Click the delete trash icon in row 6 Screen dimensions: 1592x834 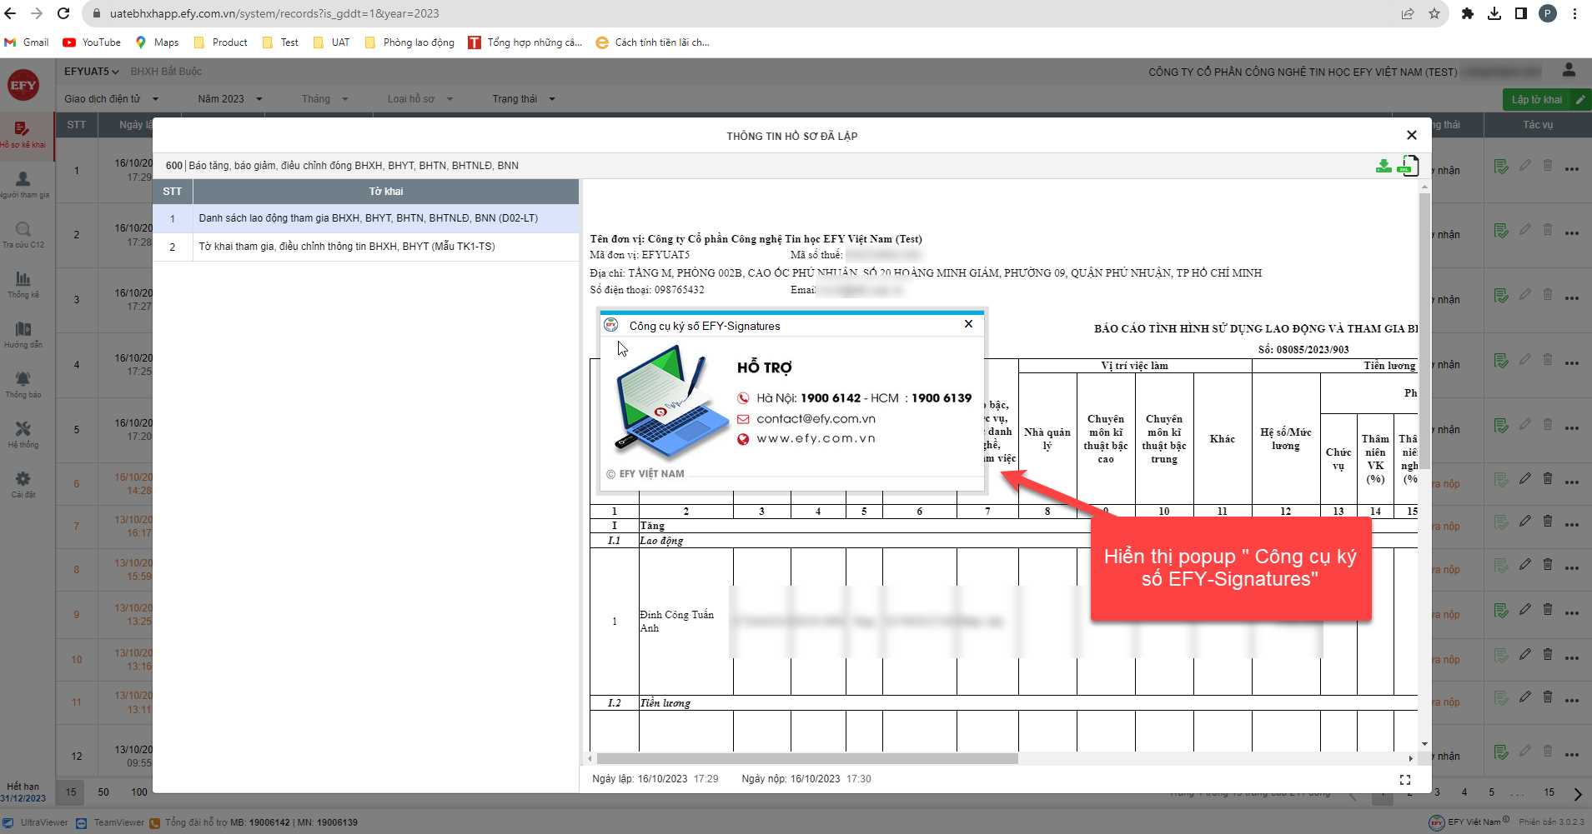tap(1548, 479)
